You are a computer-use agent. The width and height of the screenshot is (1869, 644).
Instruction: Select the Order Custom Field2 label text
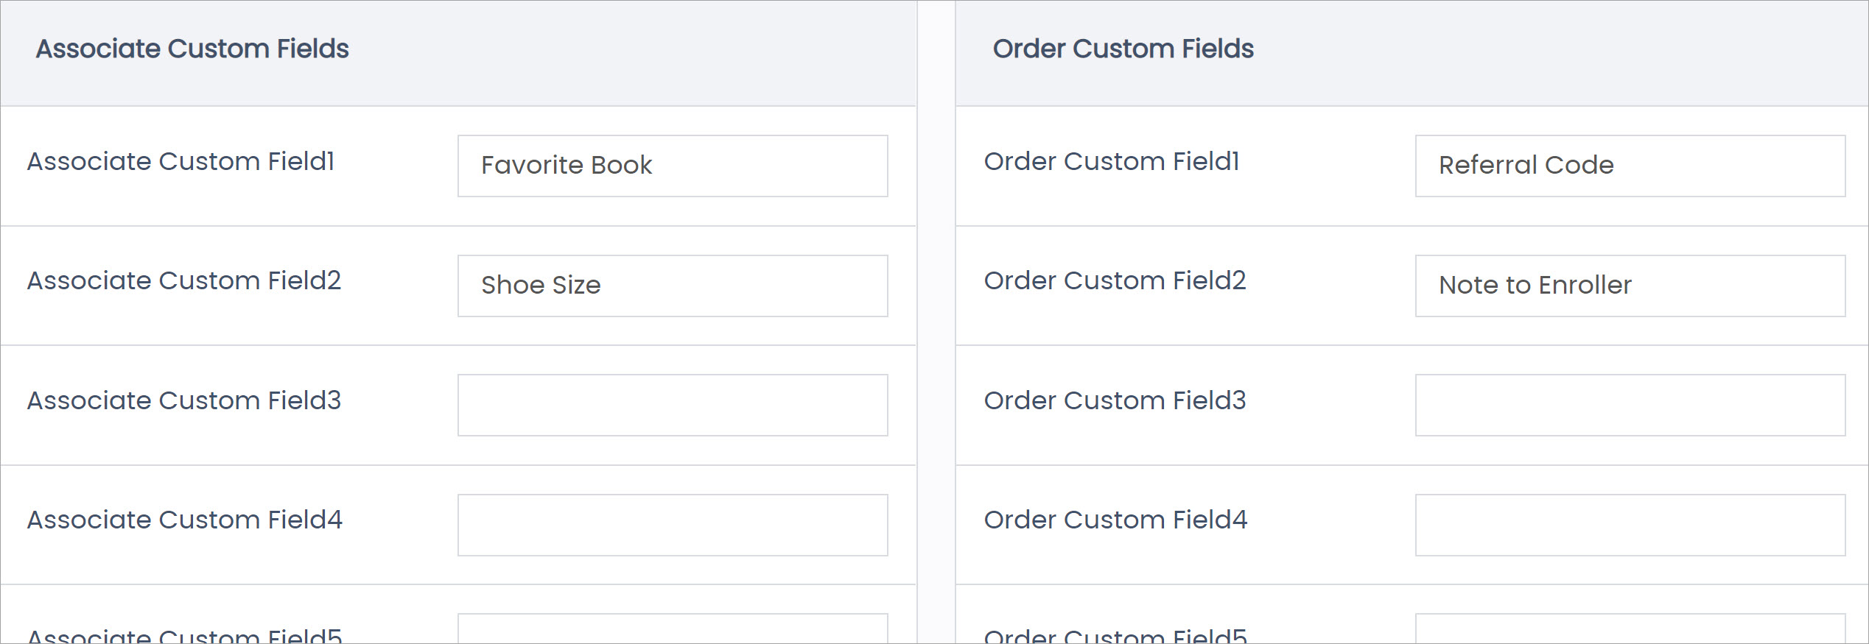coord(1115,280)
